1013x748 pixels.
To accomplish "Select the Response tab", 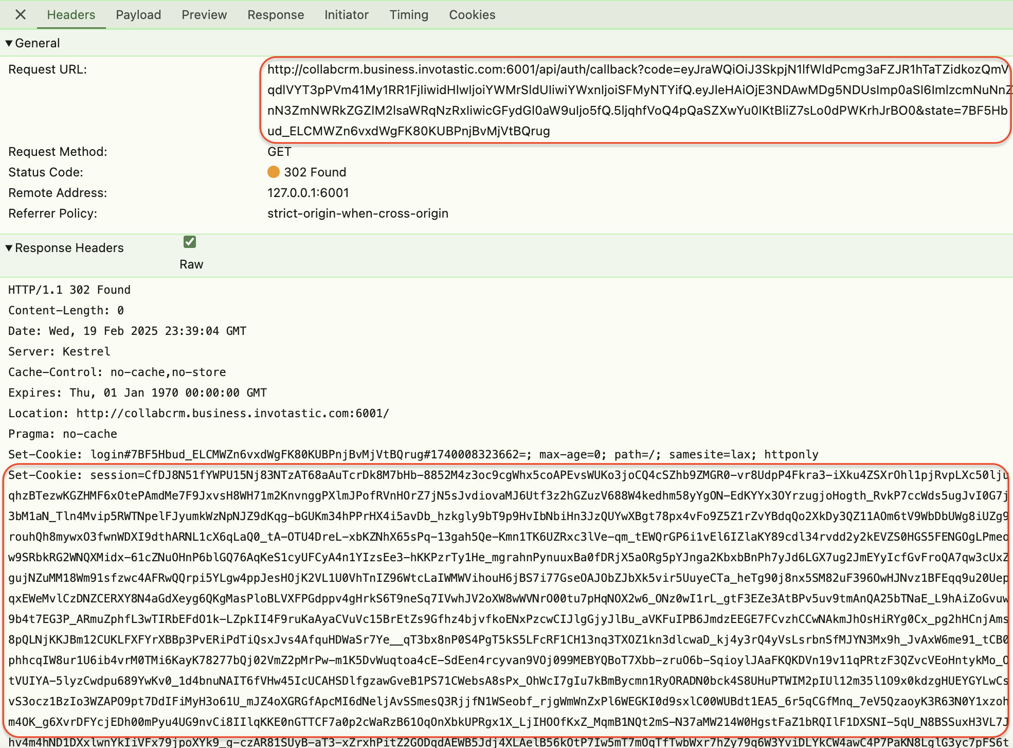I will (x=276, y=14).
